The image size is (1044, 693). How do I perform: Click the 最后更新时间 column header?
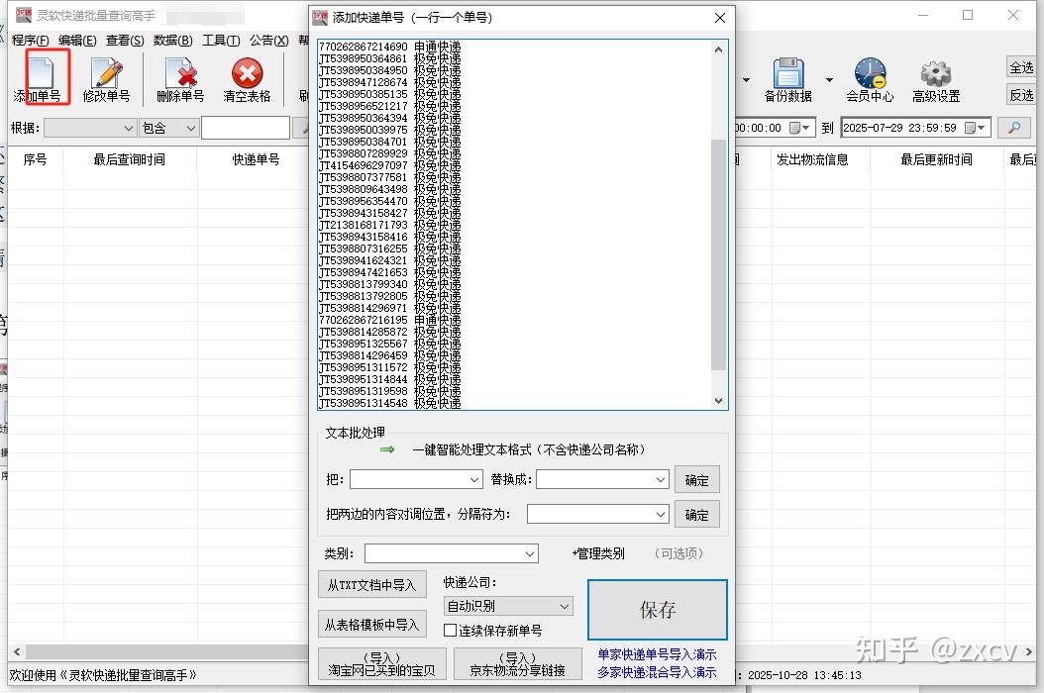pos(936,159)
